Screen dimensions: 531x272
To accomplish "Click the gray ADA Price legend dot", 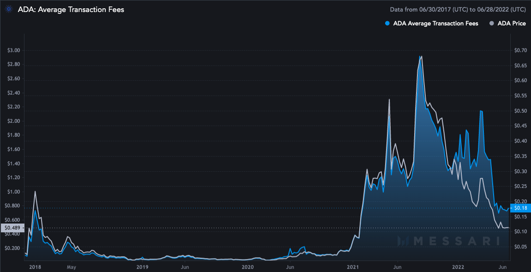I will point(491,24).
